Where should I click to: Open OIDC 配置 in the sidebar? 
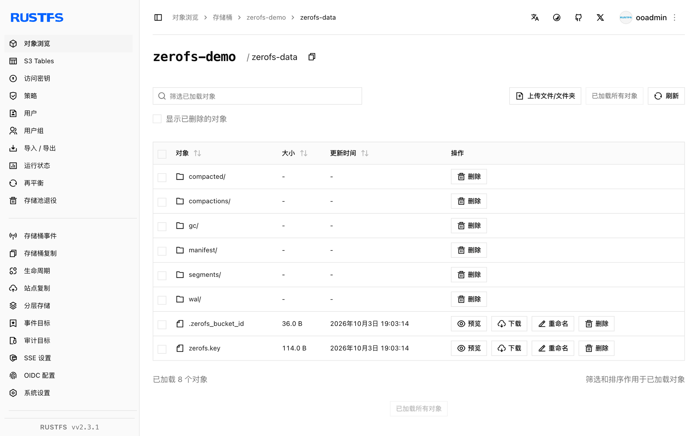tap(68, 375)
